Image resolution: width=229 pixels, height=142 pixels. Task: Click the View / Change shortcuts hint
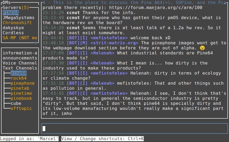click(x=103, y=139)
